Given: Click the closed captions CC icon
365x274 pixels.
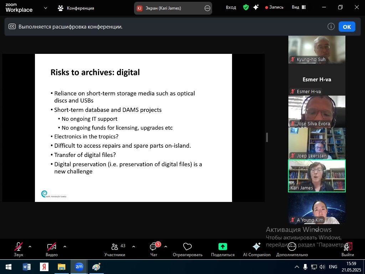Looking at the screenshot, I should pyautogui.click(x=12, y=26).
